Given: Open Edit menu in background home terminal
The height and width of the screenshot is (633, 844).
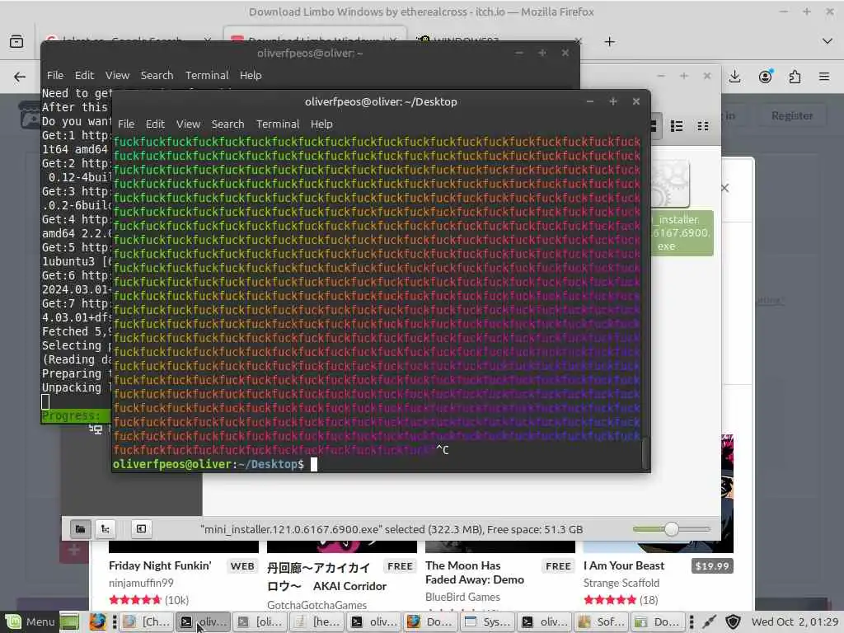Looking at the screenshot, I should tap(84, 75).
